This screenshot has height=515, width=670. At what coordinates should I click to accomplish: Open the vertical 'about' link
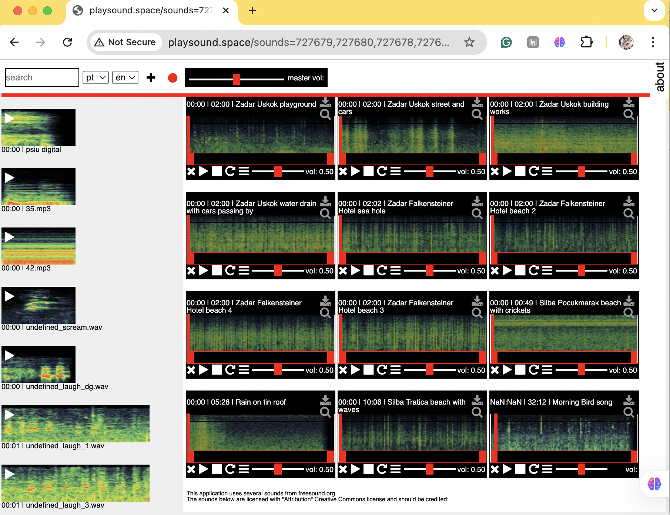[660, 77]
